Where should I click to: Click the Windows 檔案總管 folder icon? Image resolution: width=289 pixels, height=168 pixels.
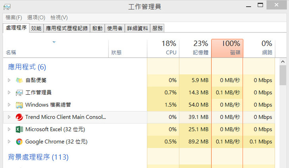19,105
